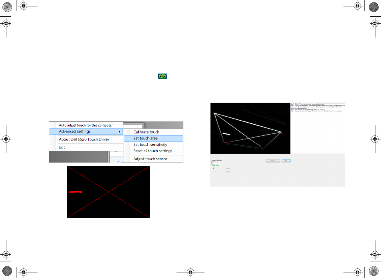Viewport: 381px width, 278px height.
Task: Click the P3 corner in camera view
Action: coord(262,147)
